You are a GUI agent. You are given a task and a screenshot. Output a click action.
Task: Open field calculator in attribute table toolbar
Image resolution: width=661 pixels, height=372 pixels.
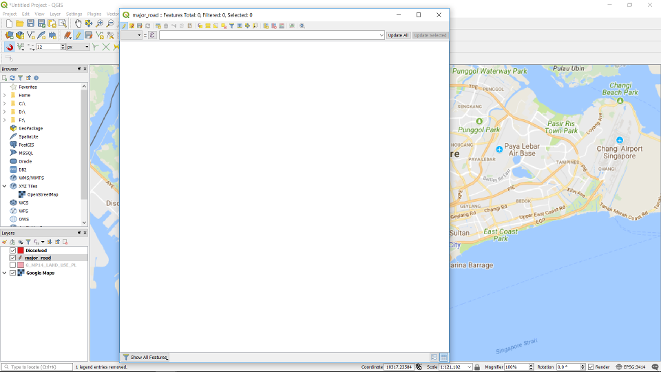pyautogui.click(x=292, y=25)
